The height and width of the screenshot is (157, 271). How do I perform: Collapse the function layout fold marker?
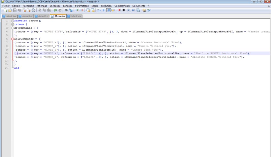click(x=12, y=21)
